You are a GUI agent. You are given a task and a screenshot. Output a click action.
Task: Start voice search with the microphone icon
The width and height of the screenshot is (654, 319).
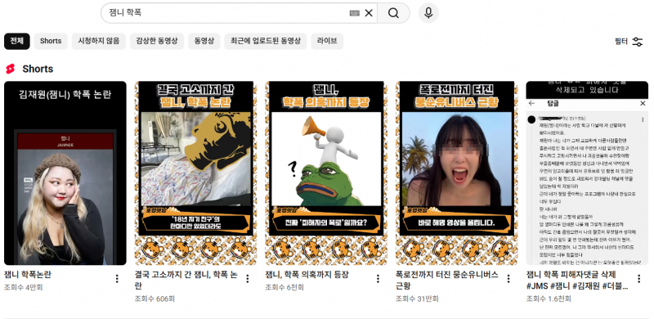coord(428,13)
